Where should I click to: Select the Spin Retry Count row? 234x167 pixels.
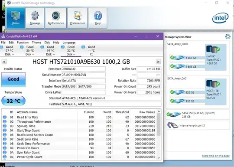tap(79, 153)
